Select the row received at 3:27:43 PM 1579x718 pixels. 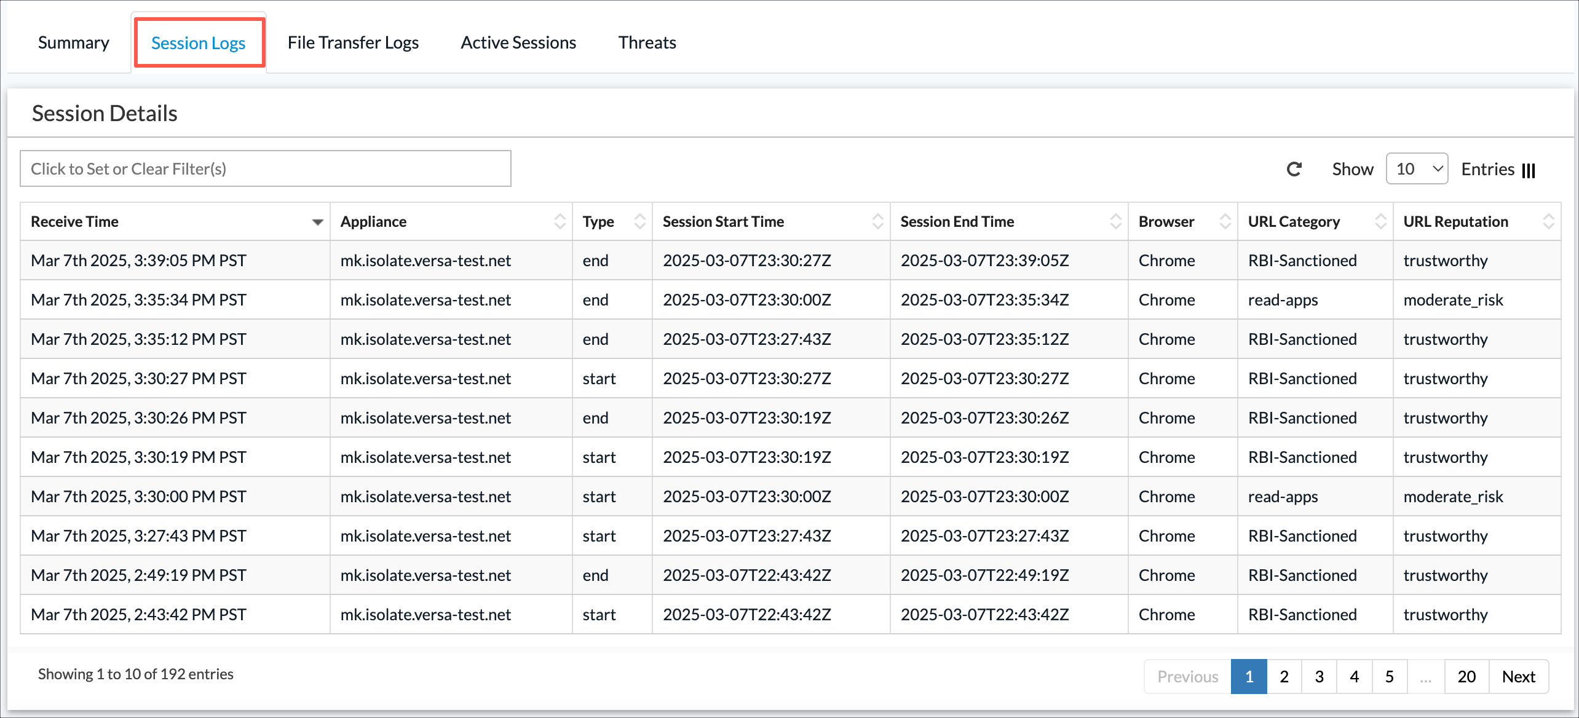(790, 535)
